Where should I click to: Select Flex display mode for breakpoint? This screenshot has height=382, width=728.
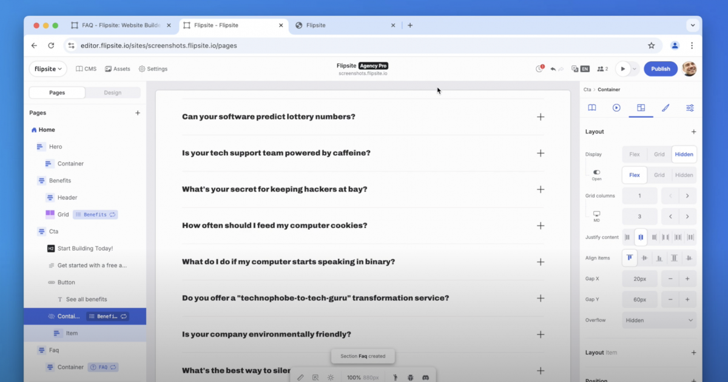tap(634, 175)
